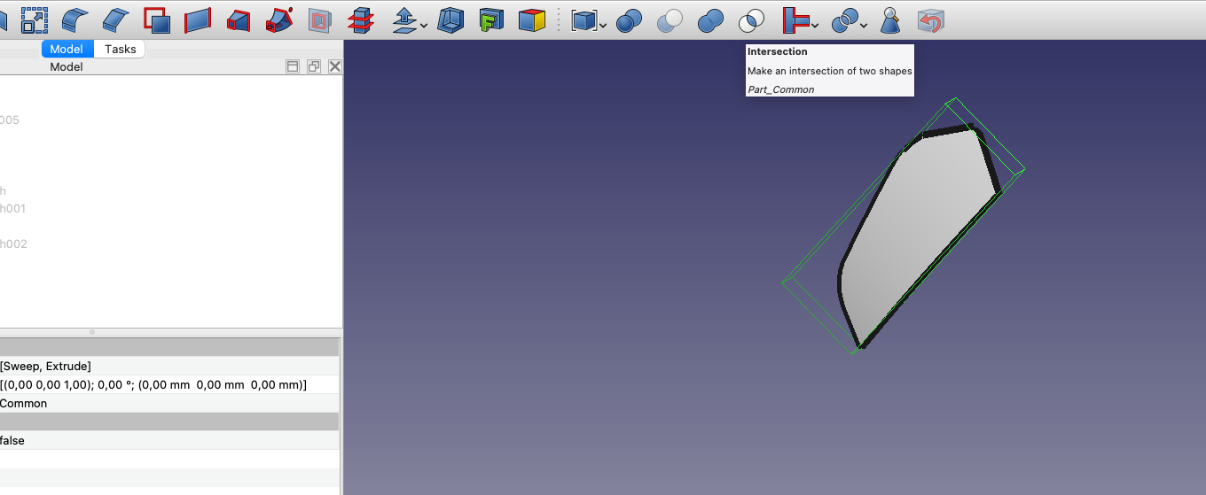The height and width of the screenshot is (495, 1206).
Task: Expand the Join objects dropdown arrow
Action: click(x=814, y=25)
